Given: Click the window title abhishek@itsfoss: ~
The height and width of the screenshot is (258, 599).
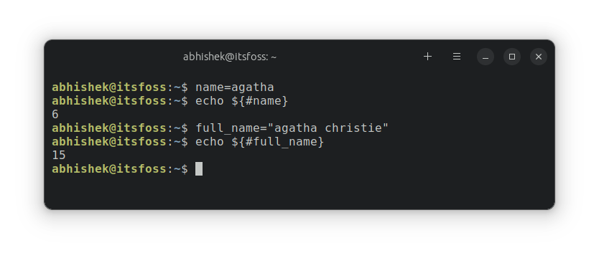Looking at the screenshot, I should 230,57.
